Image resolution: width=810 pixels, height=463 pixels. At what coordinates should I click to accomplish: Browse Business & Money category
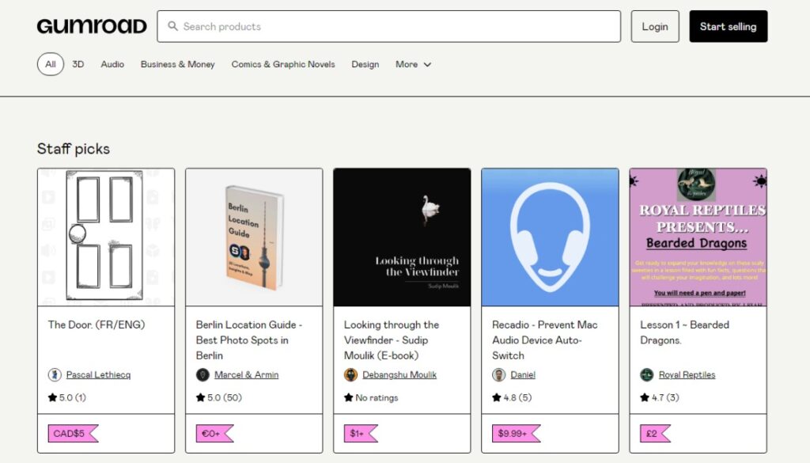178,64
